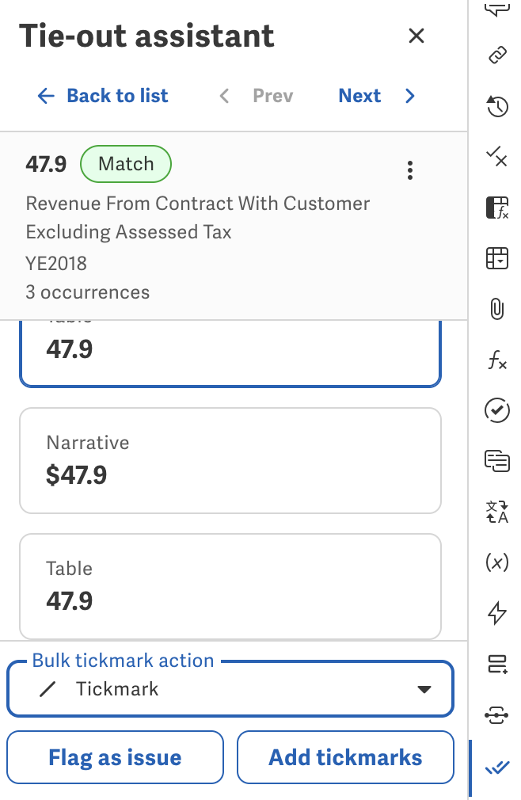Open the table grid sidebar icon
This screenshot has width=521, height=800.
(497, 257)
